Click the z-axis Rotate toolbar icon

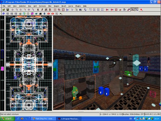[33, 10]
